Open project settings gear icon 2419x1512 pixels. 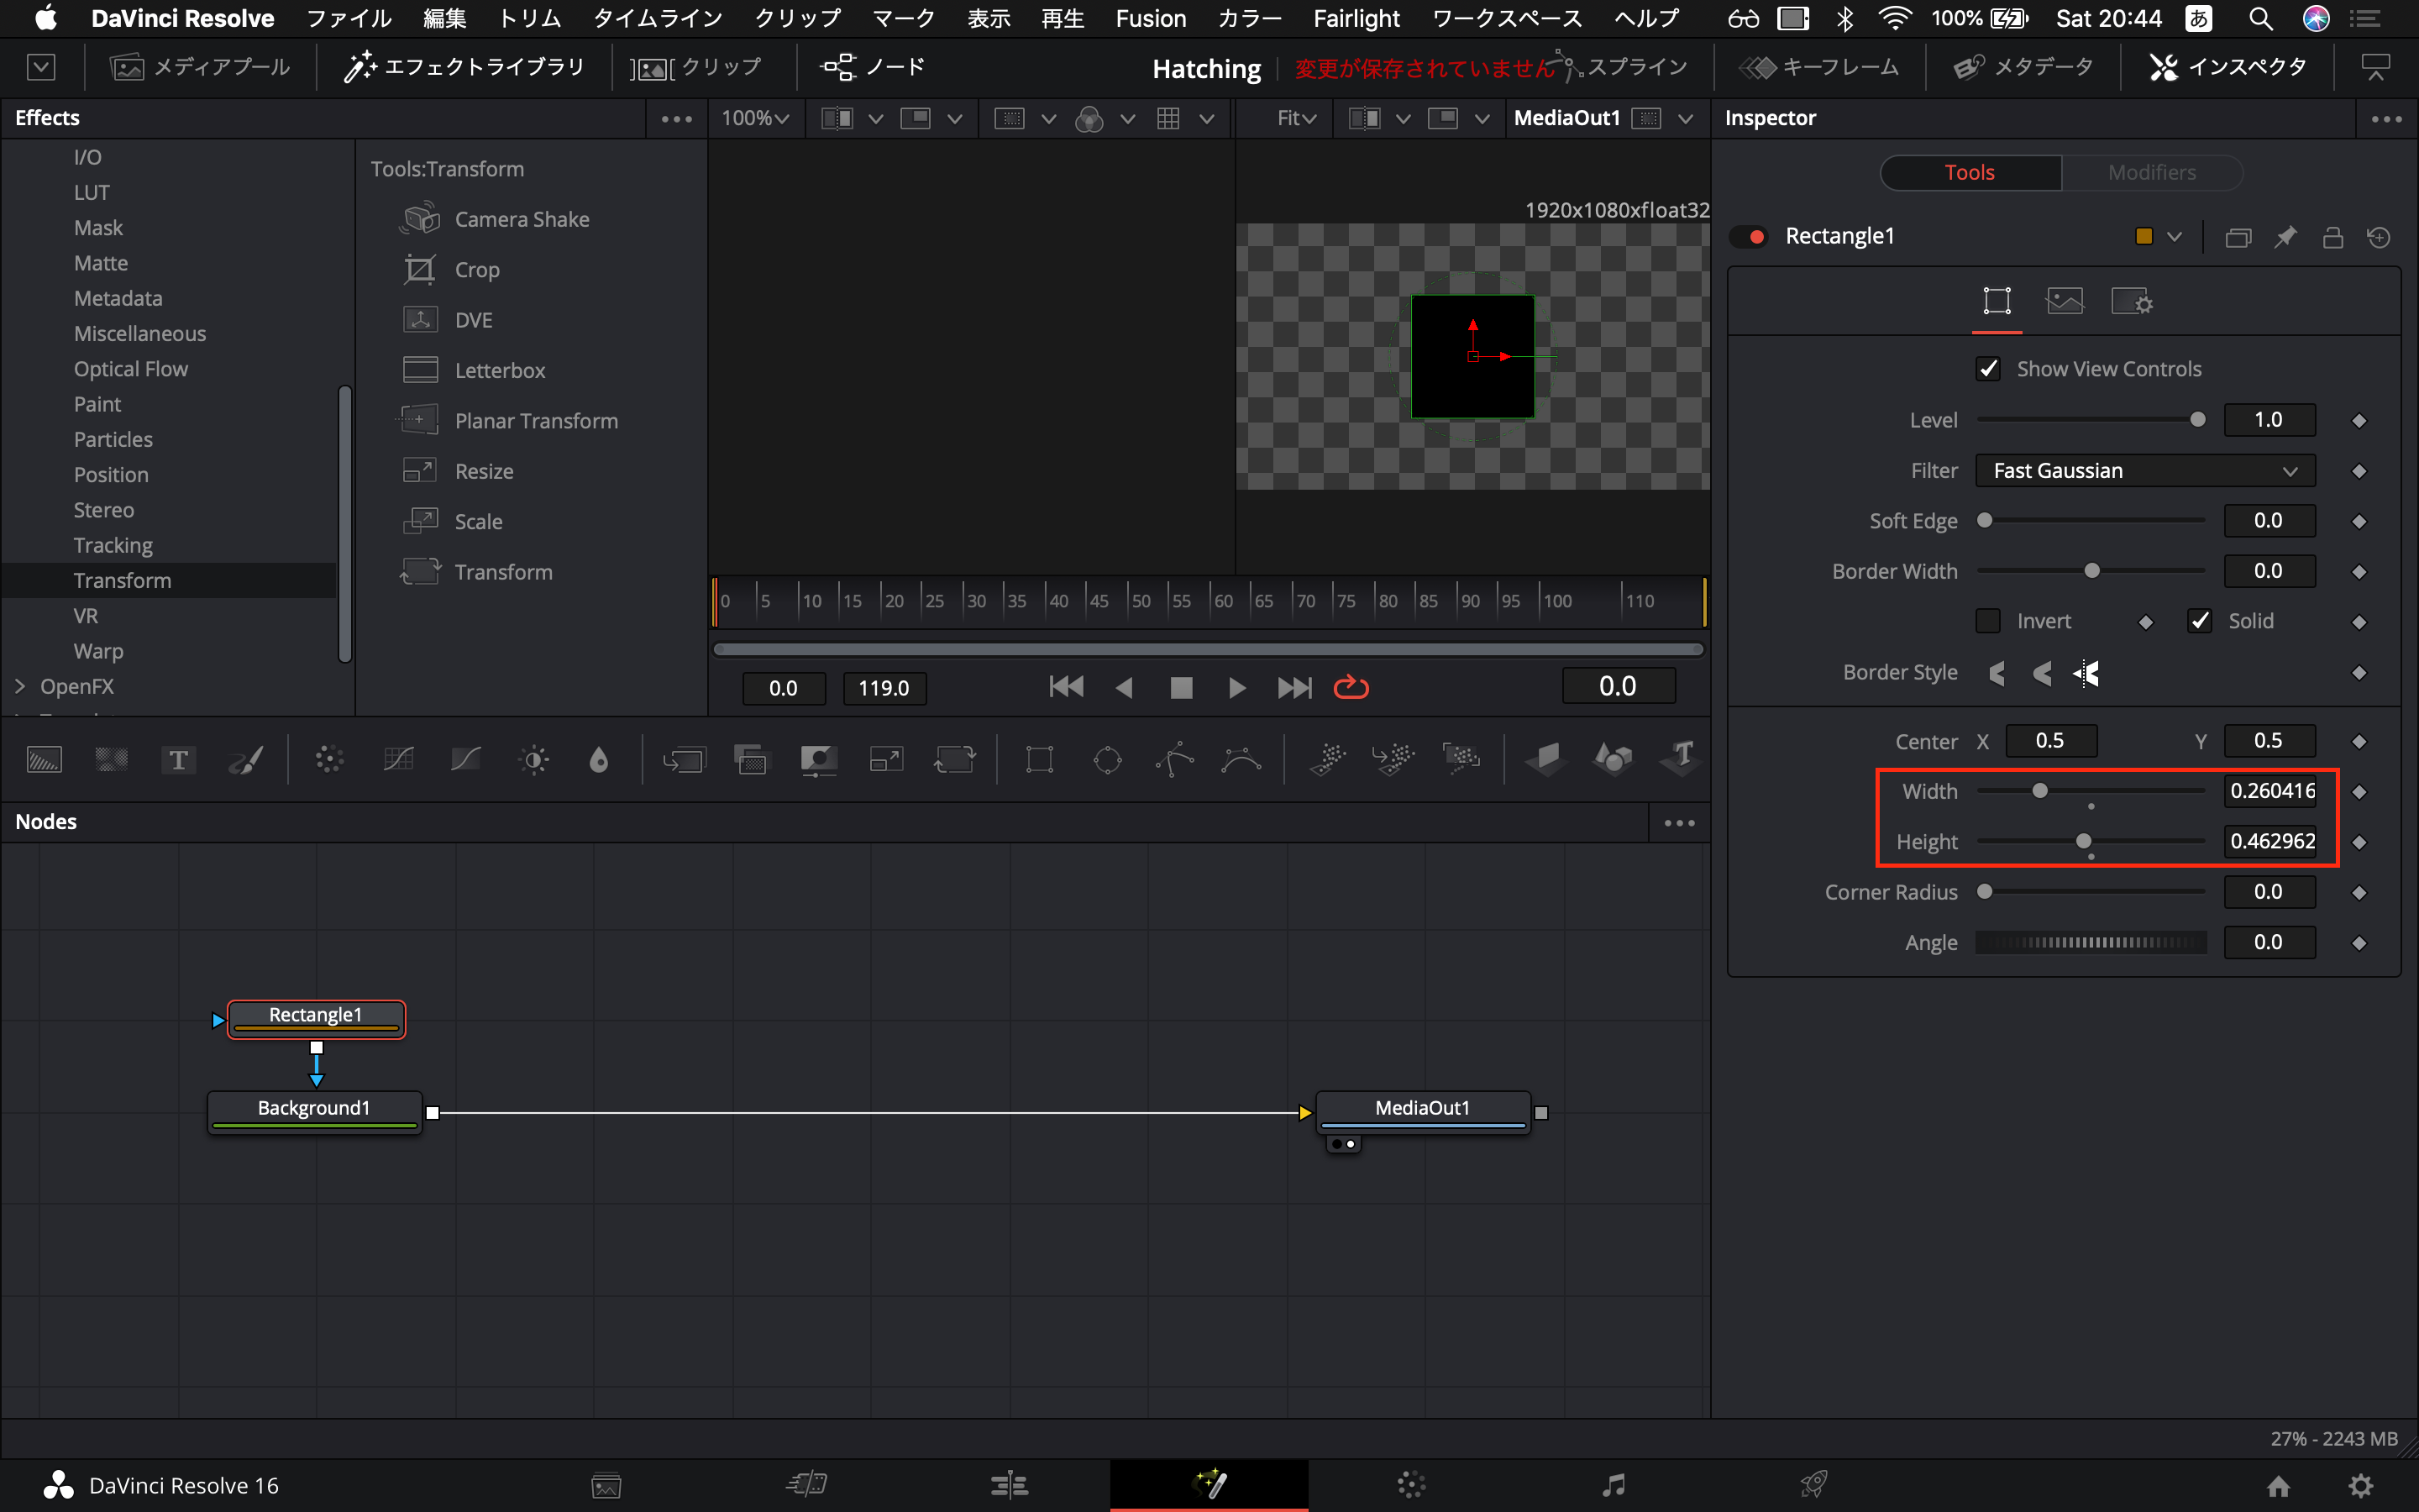click(2360, 1486)
